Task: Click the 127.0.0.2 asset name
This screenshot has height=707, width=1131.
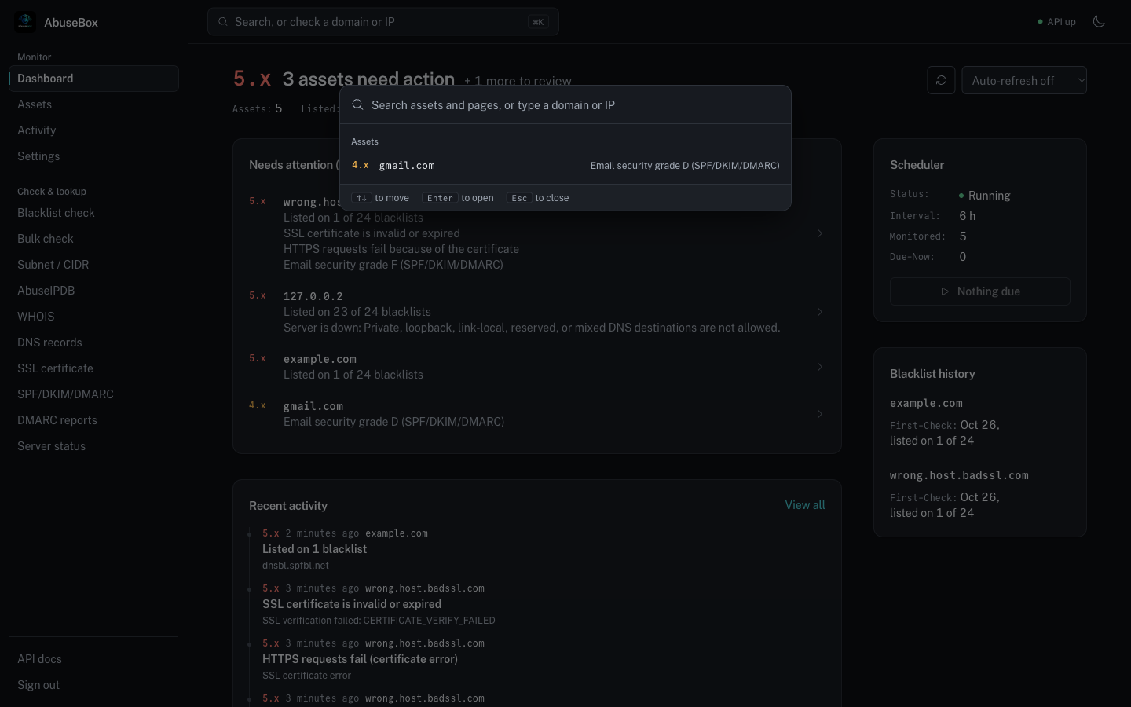Action: (313, 296)
